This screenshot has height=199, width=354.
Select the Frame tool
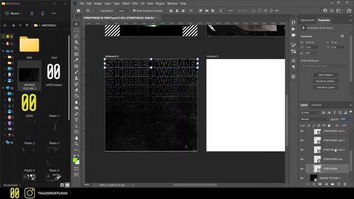[x=76, y=54]
